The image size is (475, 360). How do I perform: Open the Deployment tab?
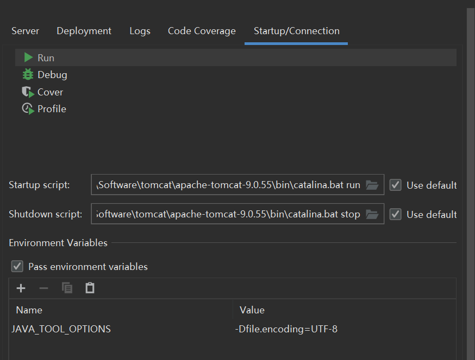point(84,31)
